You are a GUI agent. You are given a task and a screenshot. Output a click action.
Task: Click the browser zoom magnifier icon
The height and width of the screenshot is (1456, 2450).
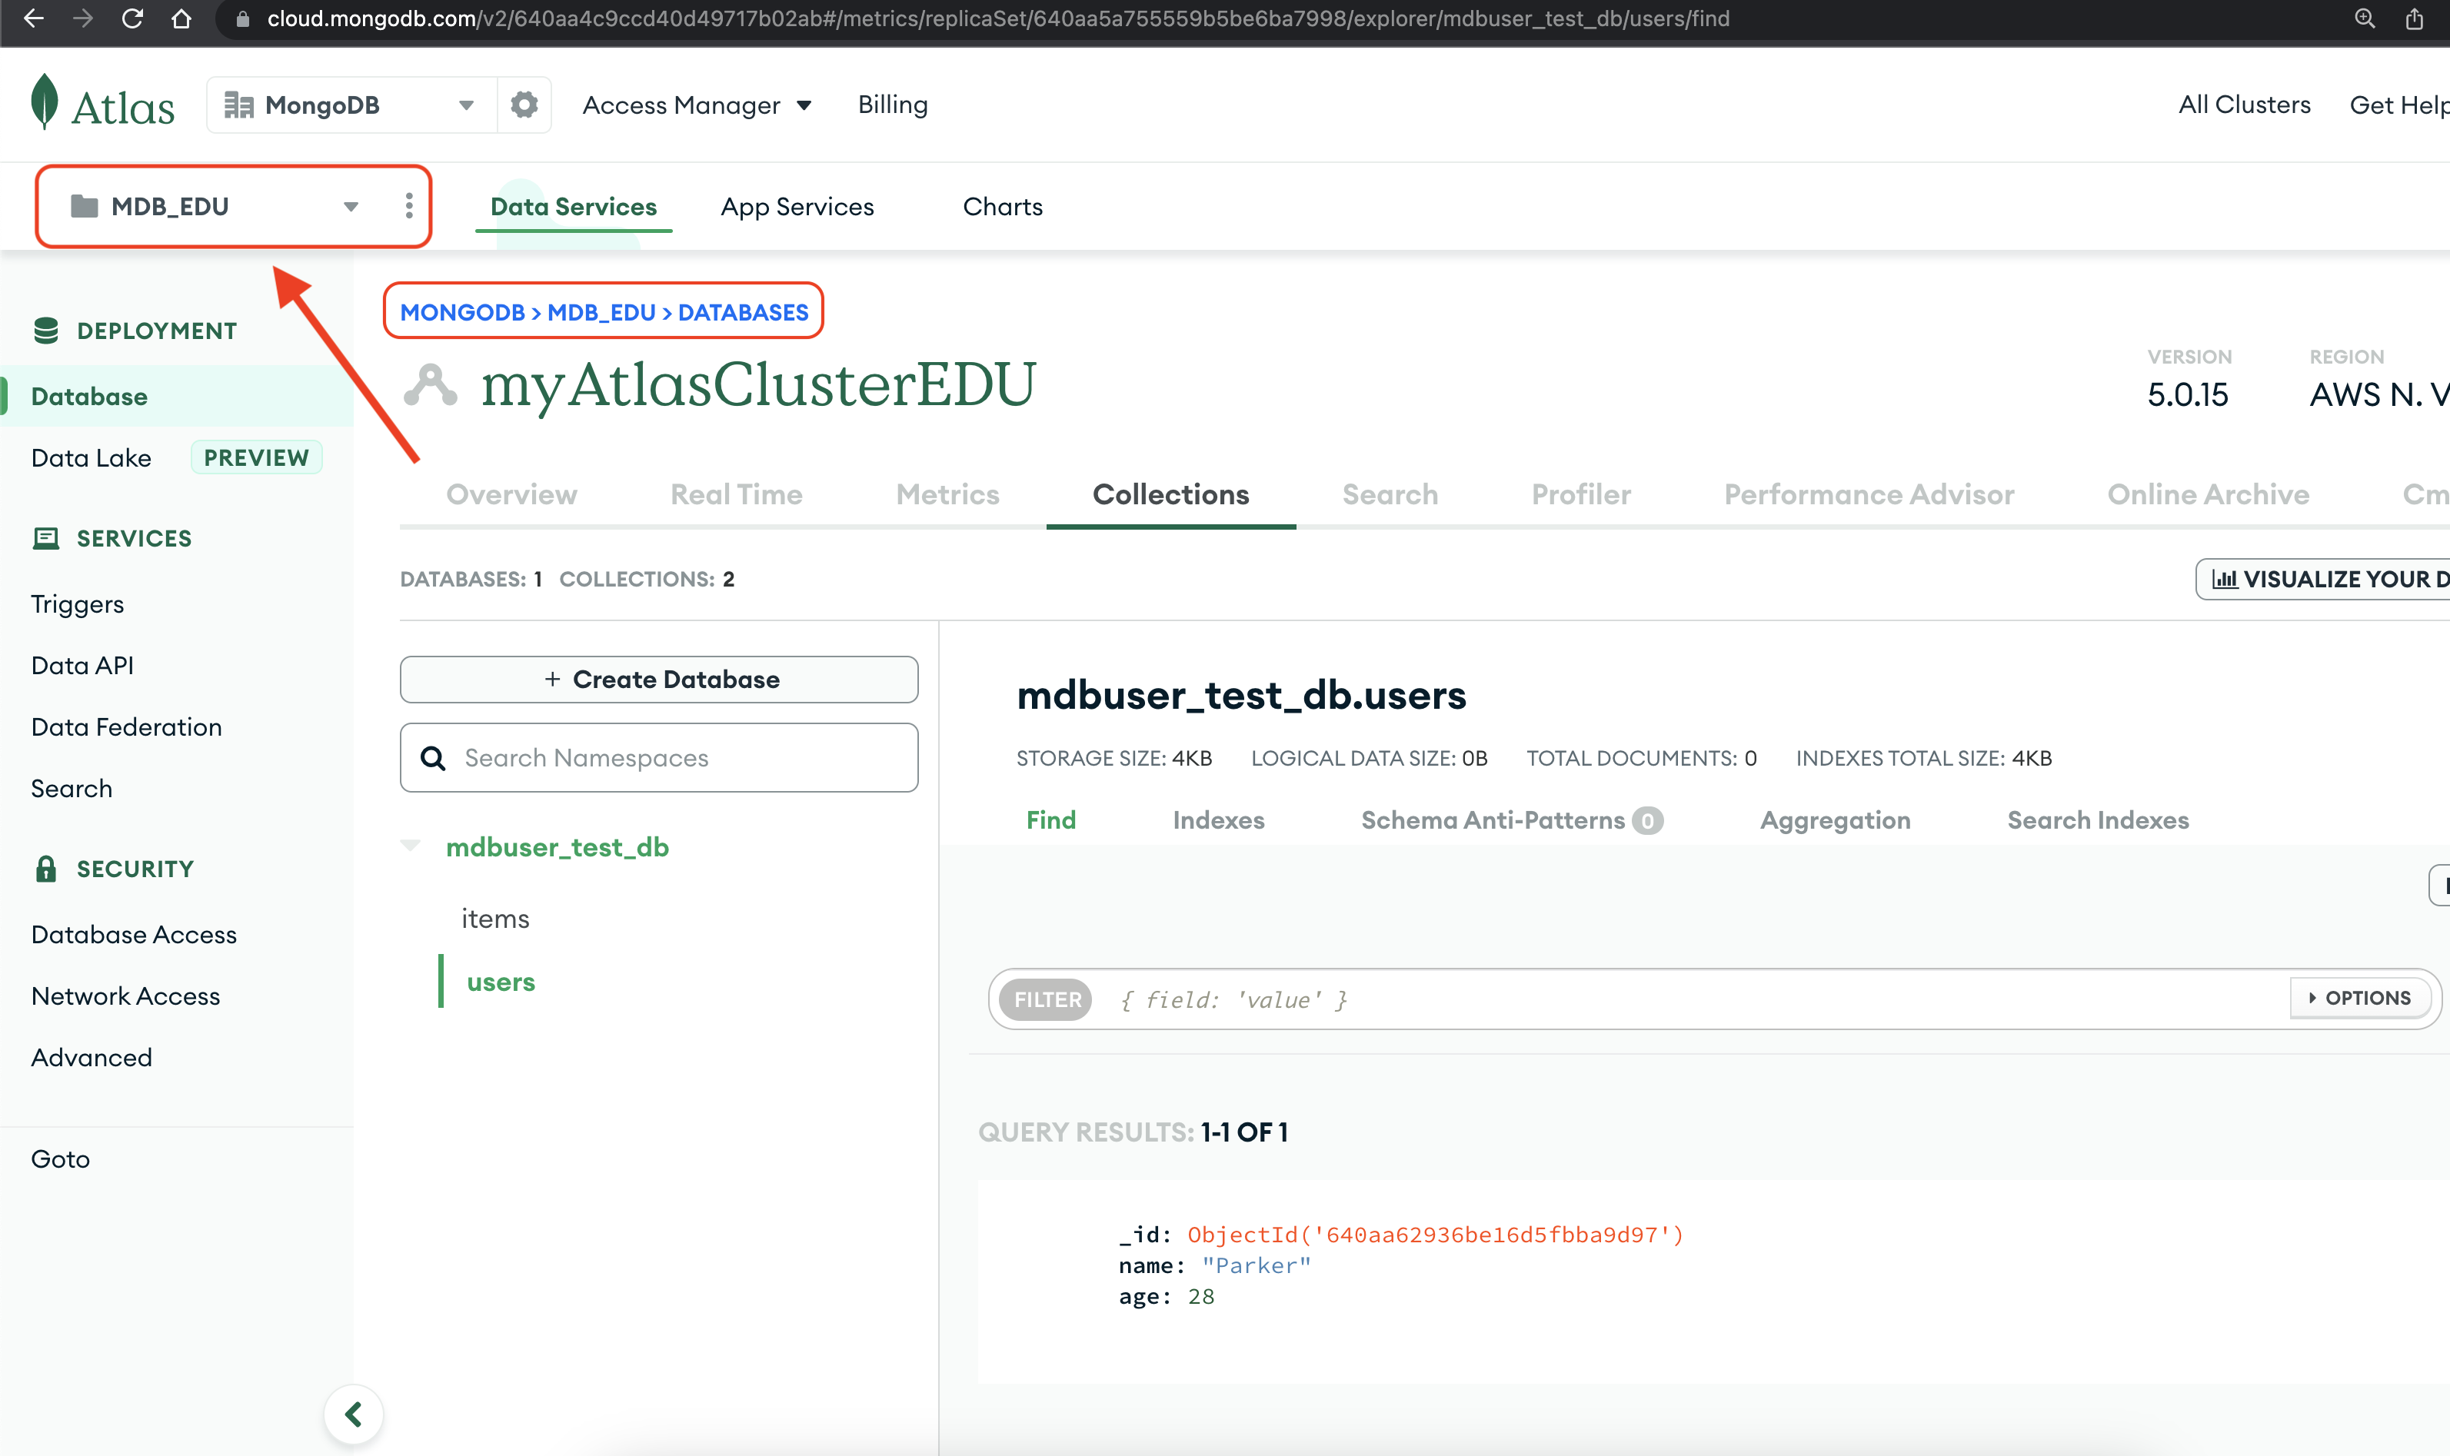[x=2365, y=18]
